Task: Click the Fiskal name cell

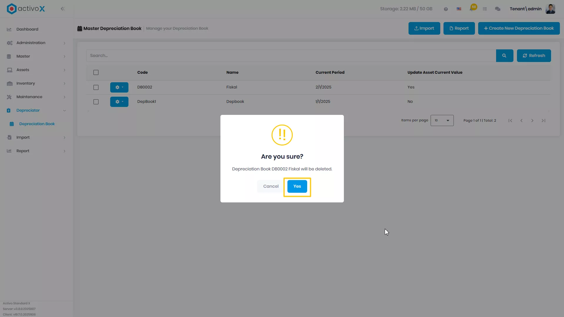Action: (232, 87)
